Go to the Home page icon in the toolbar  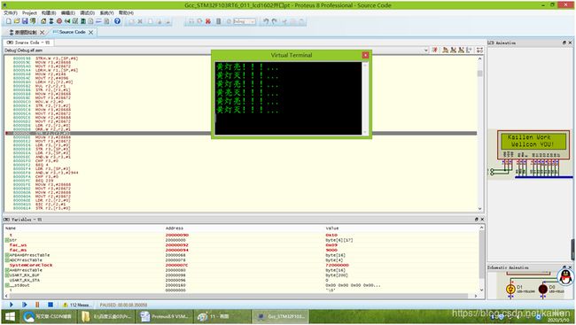[43, 21]
